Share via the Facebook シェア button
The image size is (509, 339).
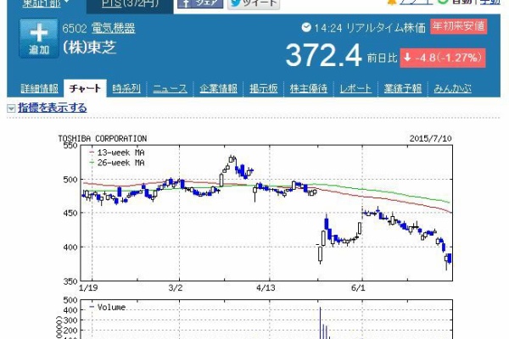(200, 3)
